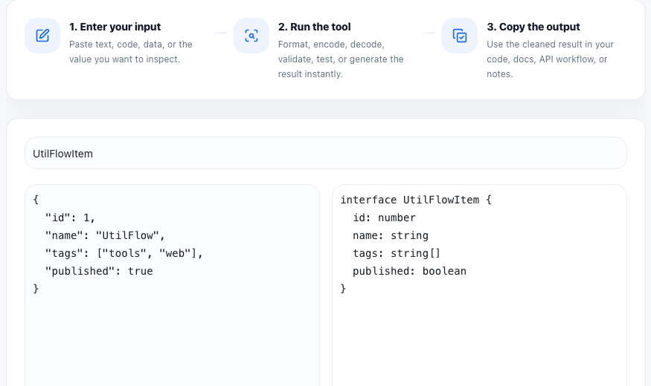The image size is (651, 386).
Task: Click the "2. Run the tool" heading
Action: tap(314, 27)
